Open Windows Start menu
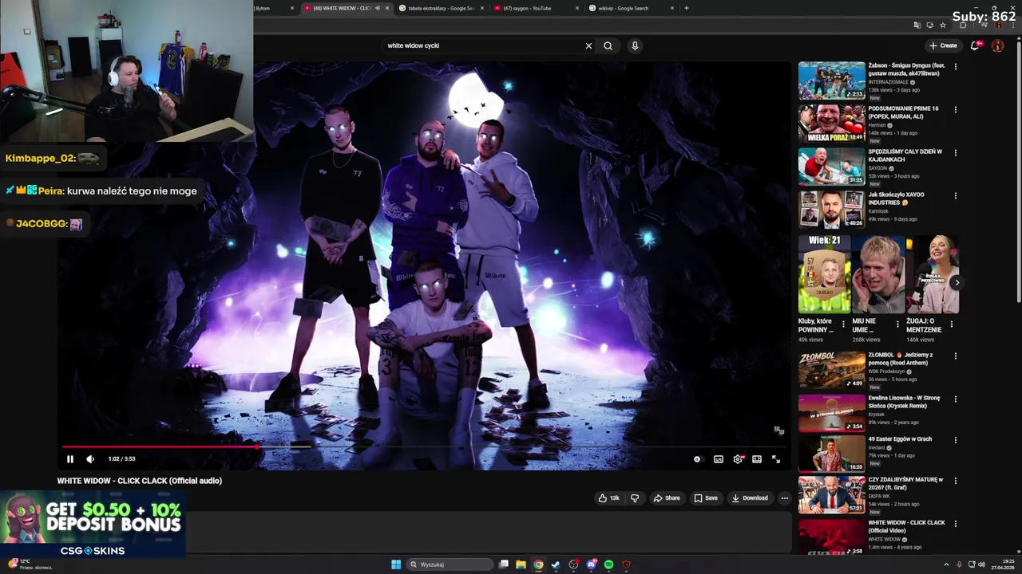1022x574 pixels. (x=396, y=564)
